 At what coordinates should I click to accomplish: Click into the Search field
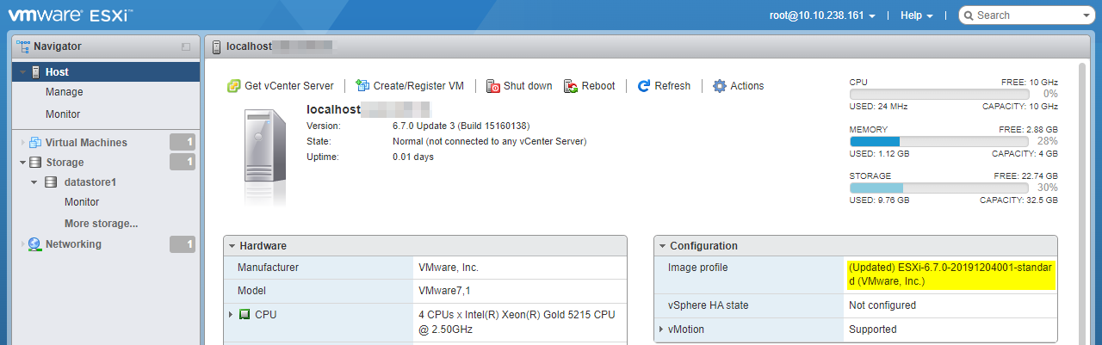pos(1025,15)
